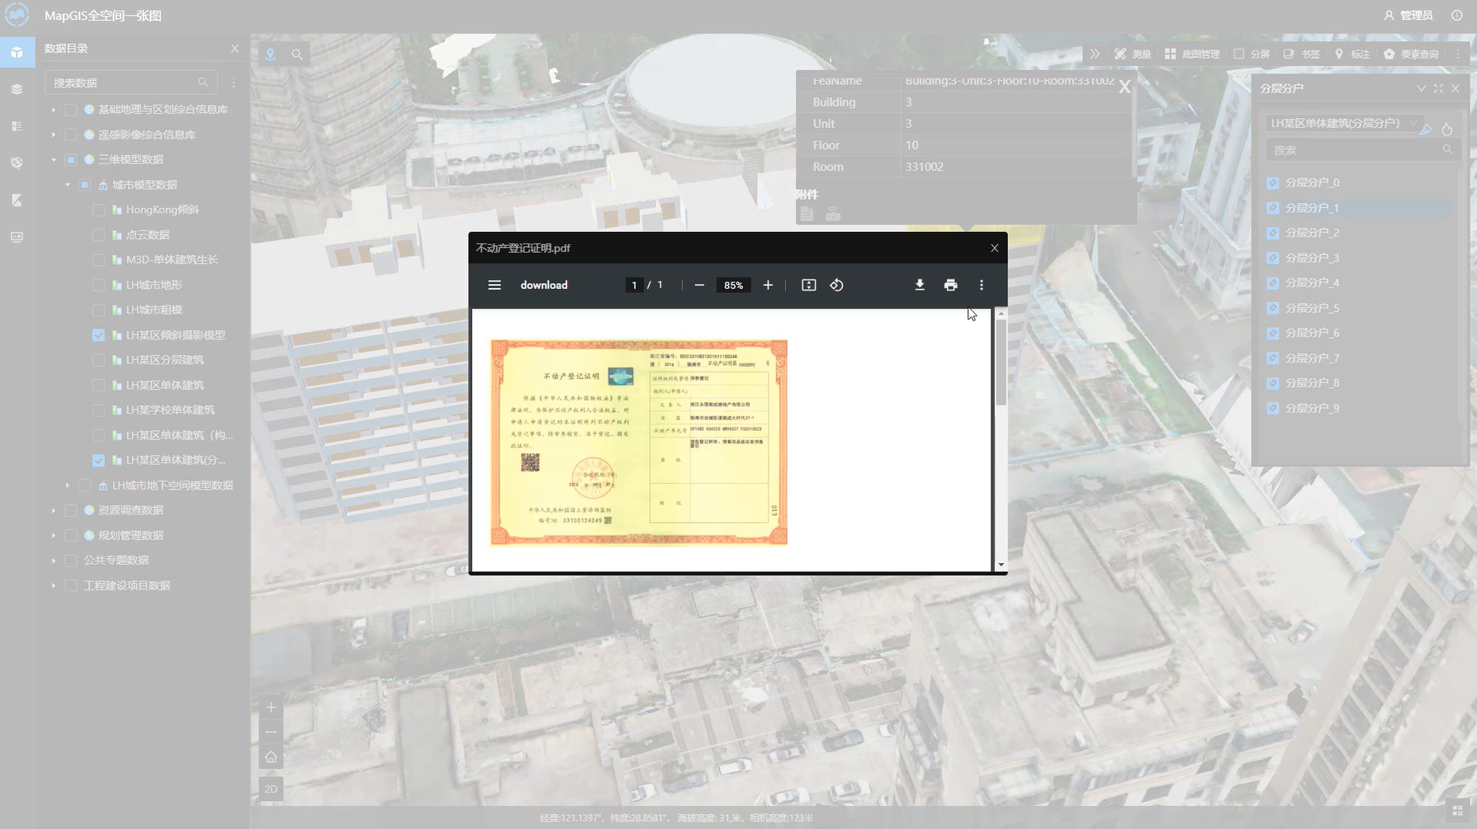Check the LH某区单体建筑 layer
The width and height of the screenshot is (1477, 829).
[x=98, y=385]
